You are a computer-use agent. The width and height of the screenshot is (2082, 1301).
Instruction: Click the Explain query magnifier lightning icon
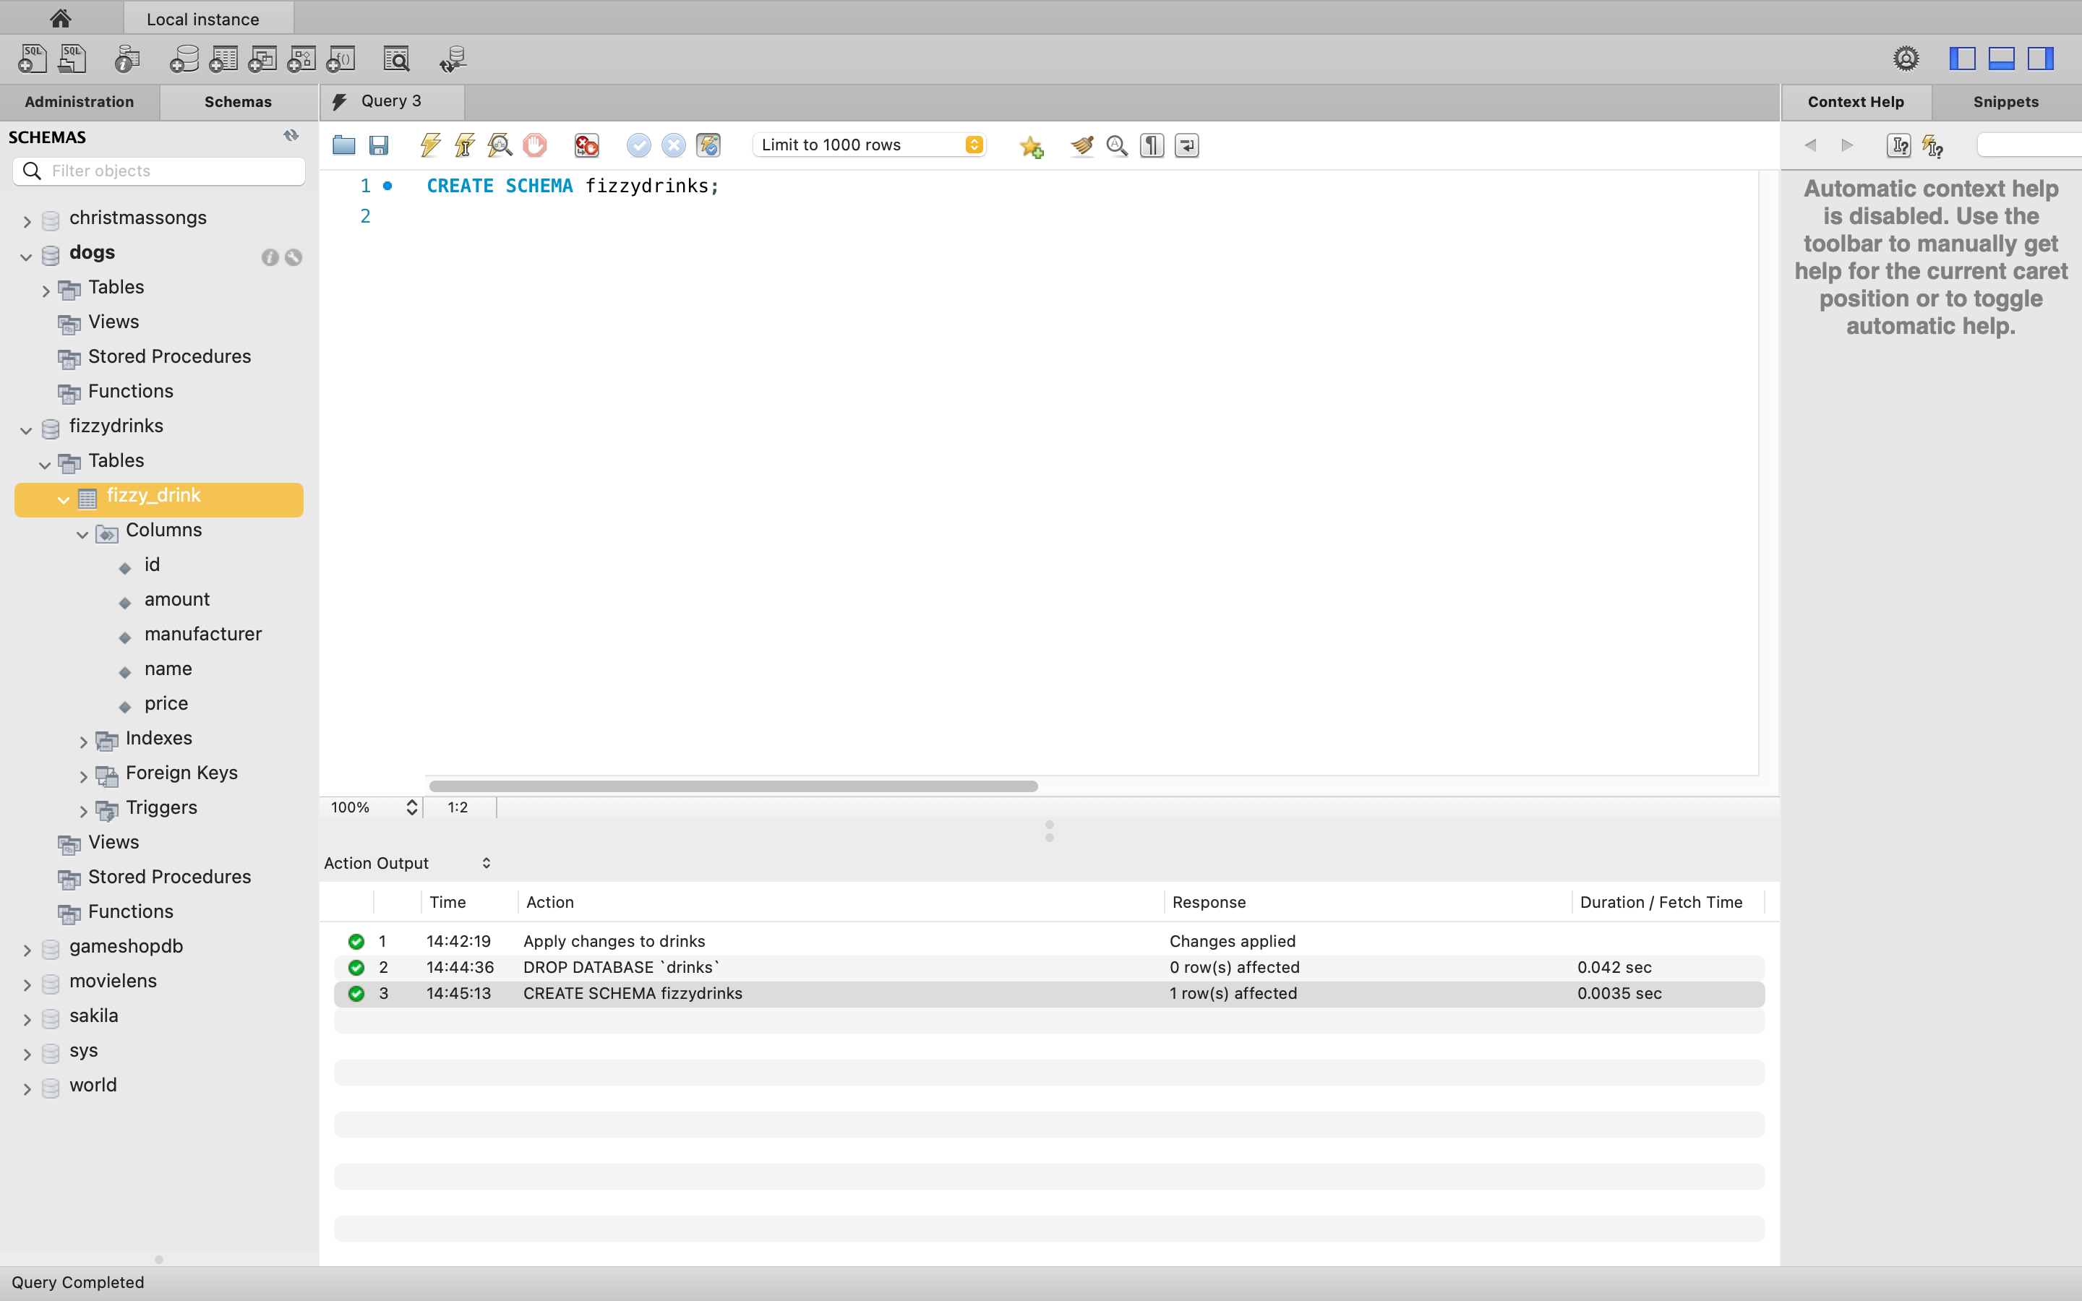click(x=499, y=145)
